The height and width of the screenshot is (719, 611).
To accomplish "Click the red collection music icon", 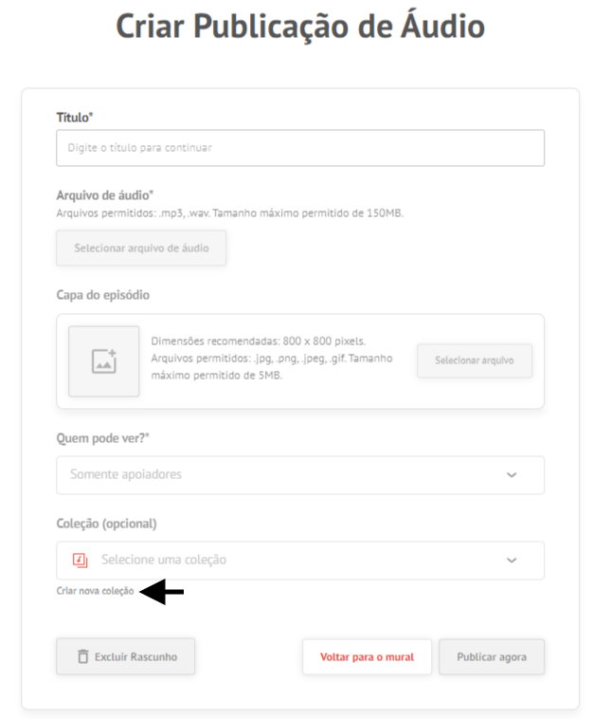I will [x=81, y=561].
